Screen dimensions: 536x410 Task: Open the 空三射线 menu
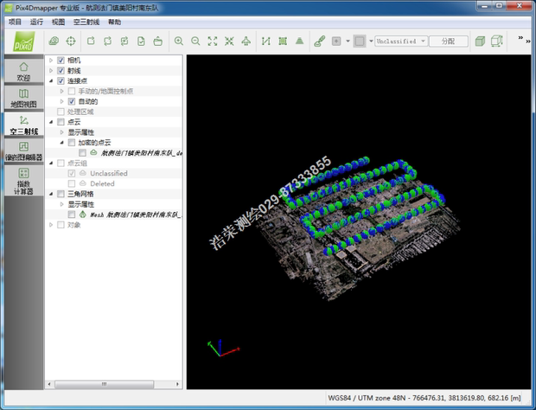click(x=86, y=22)
